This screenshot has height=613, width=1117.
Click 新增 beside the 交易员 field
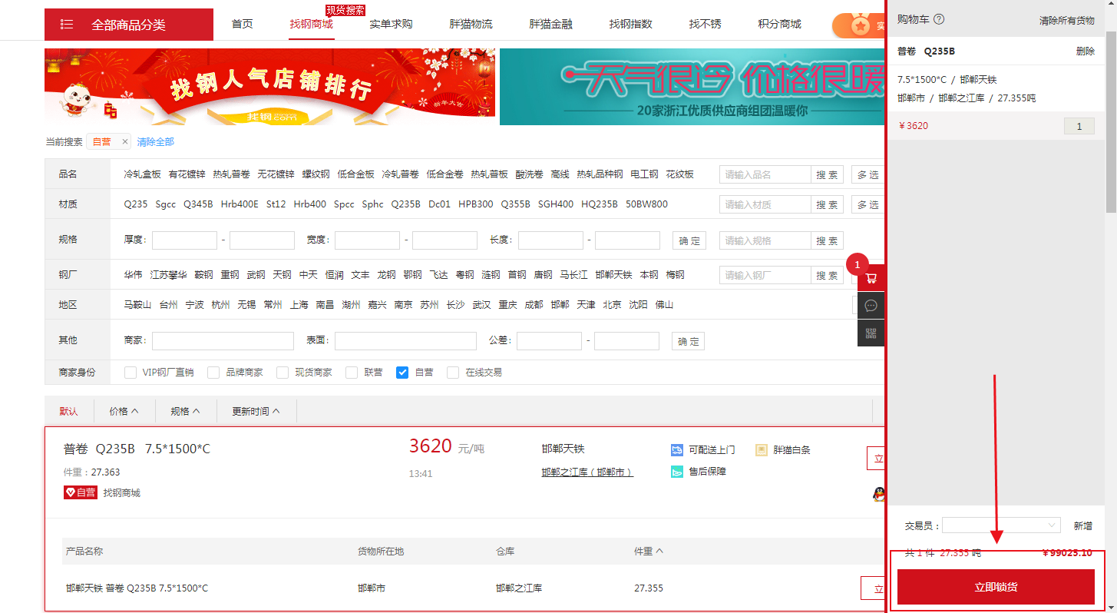click(1082, 526)
